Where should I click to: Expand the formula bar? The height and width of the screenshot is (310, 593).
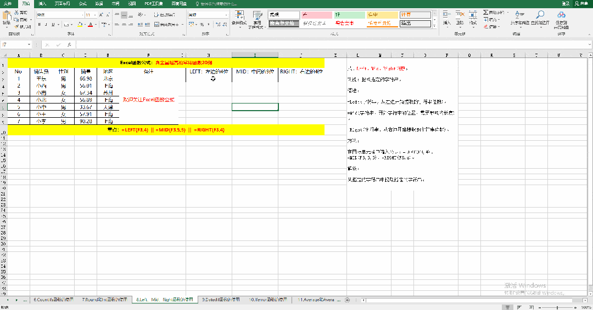[590, 44]
